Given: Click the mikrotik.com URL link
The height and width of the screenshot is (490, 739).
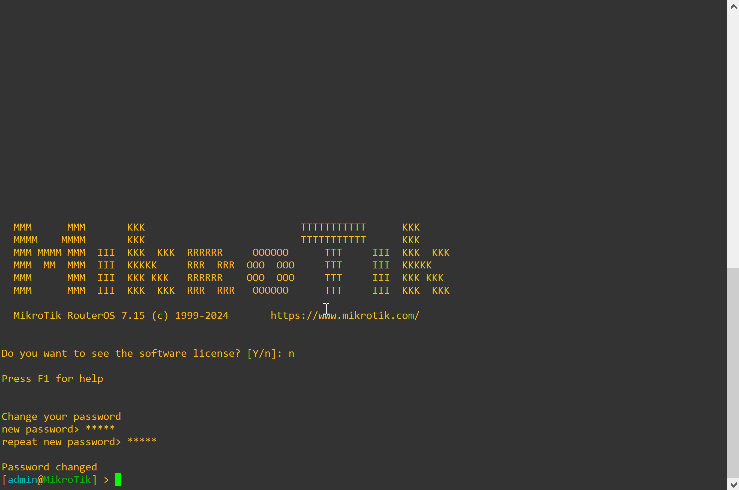Looking at the screenshot, I should (x=345, y=315).
